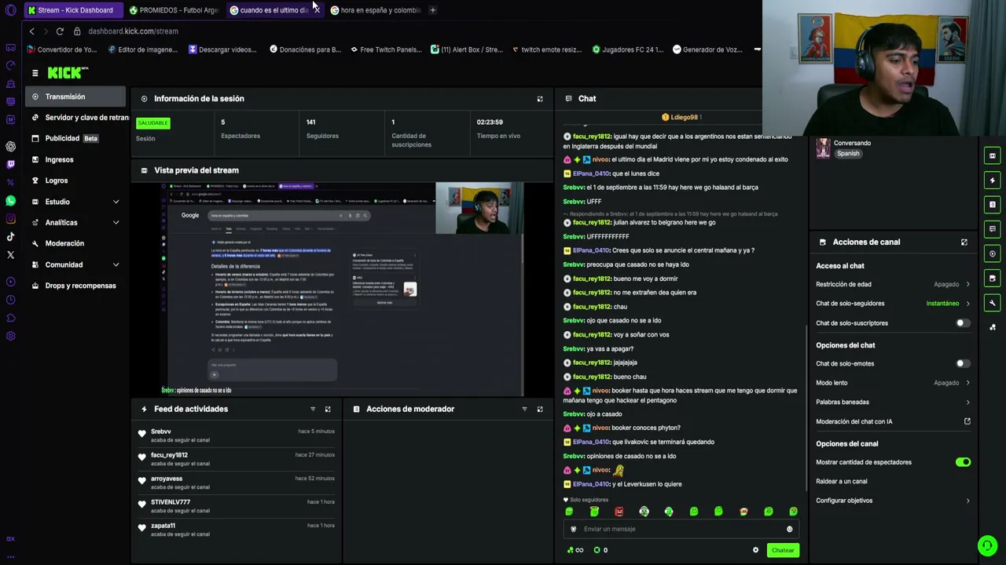Click Raidear a un canal
This screenshot has width=1006, height=565.
pyautogui.click(x=842, y=482)
